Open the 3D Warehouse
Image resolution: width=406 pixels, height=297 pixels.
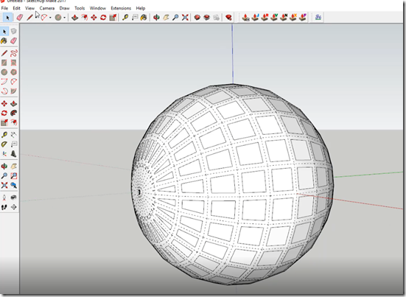pos(197,18)
